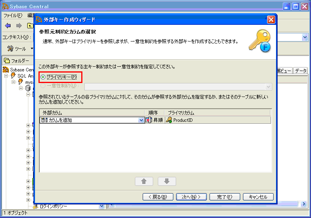Click the キャンセル button

point(258,197)
